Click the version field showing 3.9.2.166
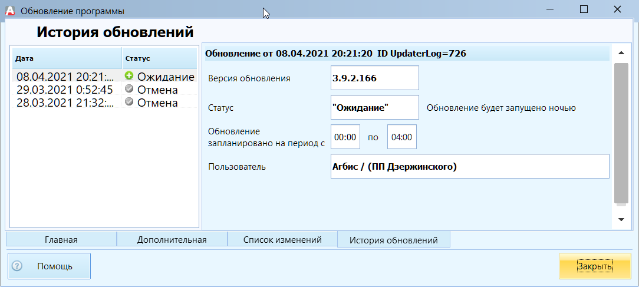Screen dimensions: 639x287 pyautogui.click(x=374, y=78)
